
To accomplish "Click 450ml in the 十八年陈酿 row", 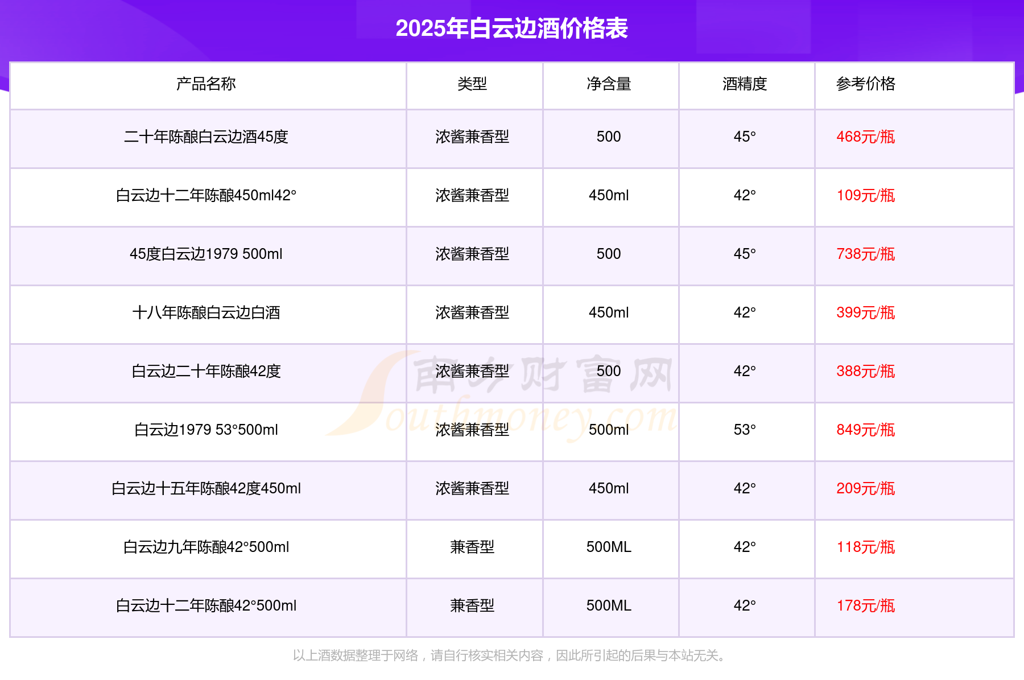I will click(x=609, y=312).
